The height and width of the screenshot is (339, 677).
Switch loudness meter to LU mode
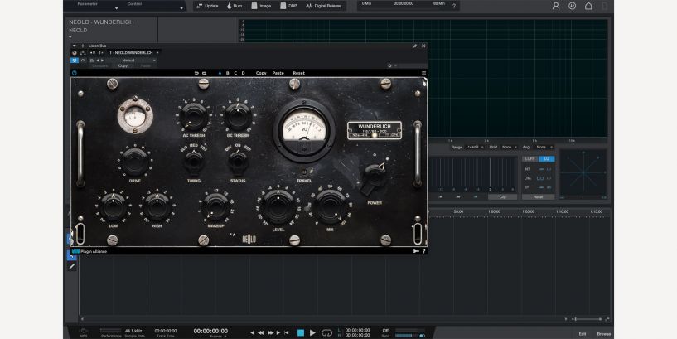pyautogui.click(x=546, y=158)
